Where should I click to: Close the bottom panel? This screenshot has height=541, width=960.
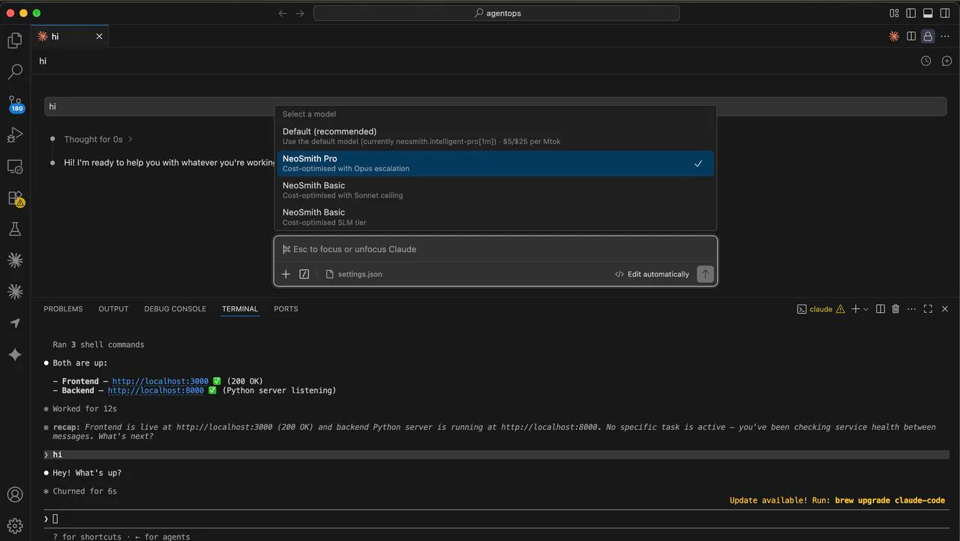point(945,309)
